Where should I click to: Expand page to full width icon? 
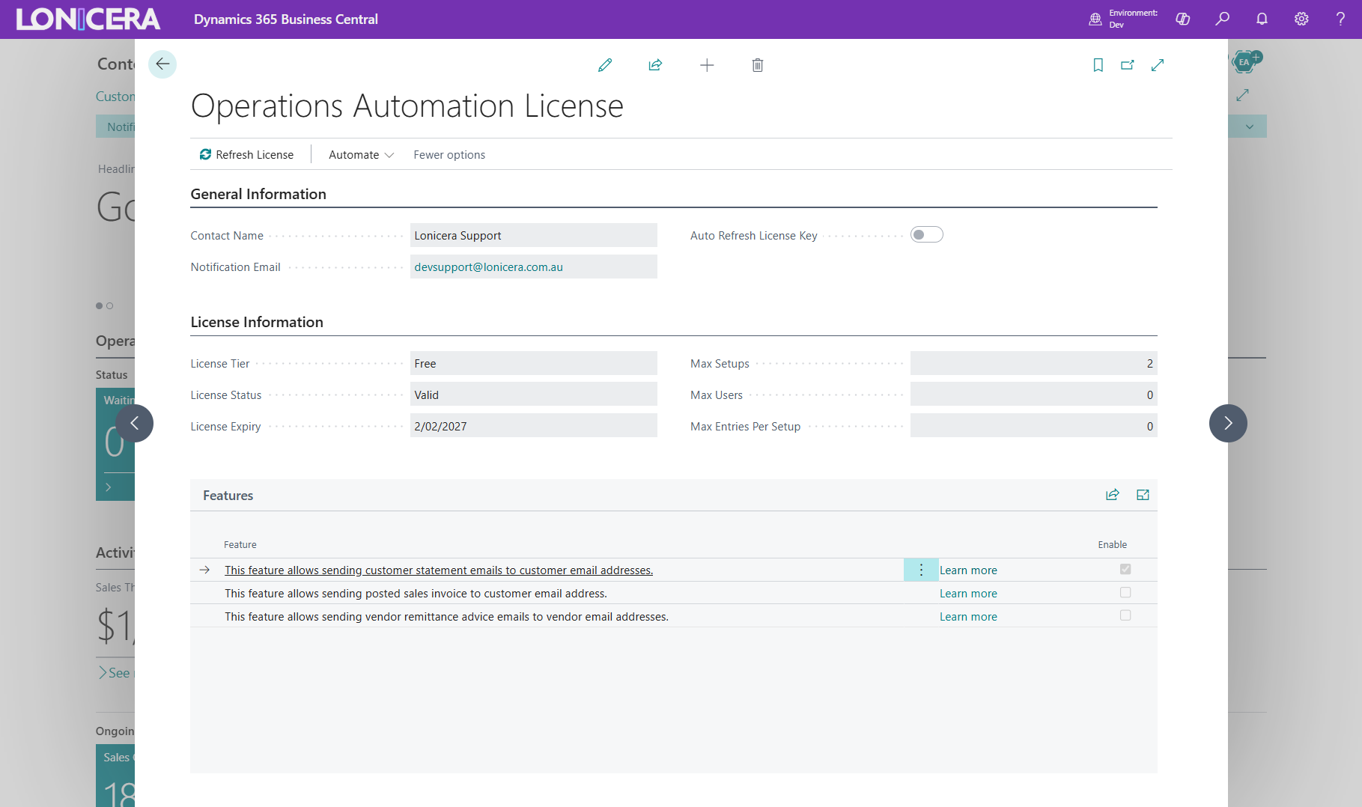pos(1158,65)
